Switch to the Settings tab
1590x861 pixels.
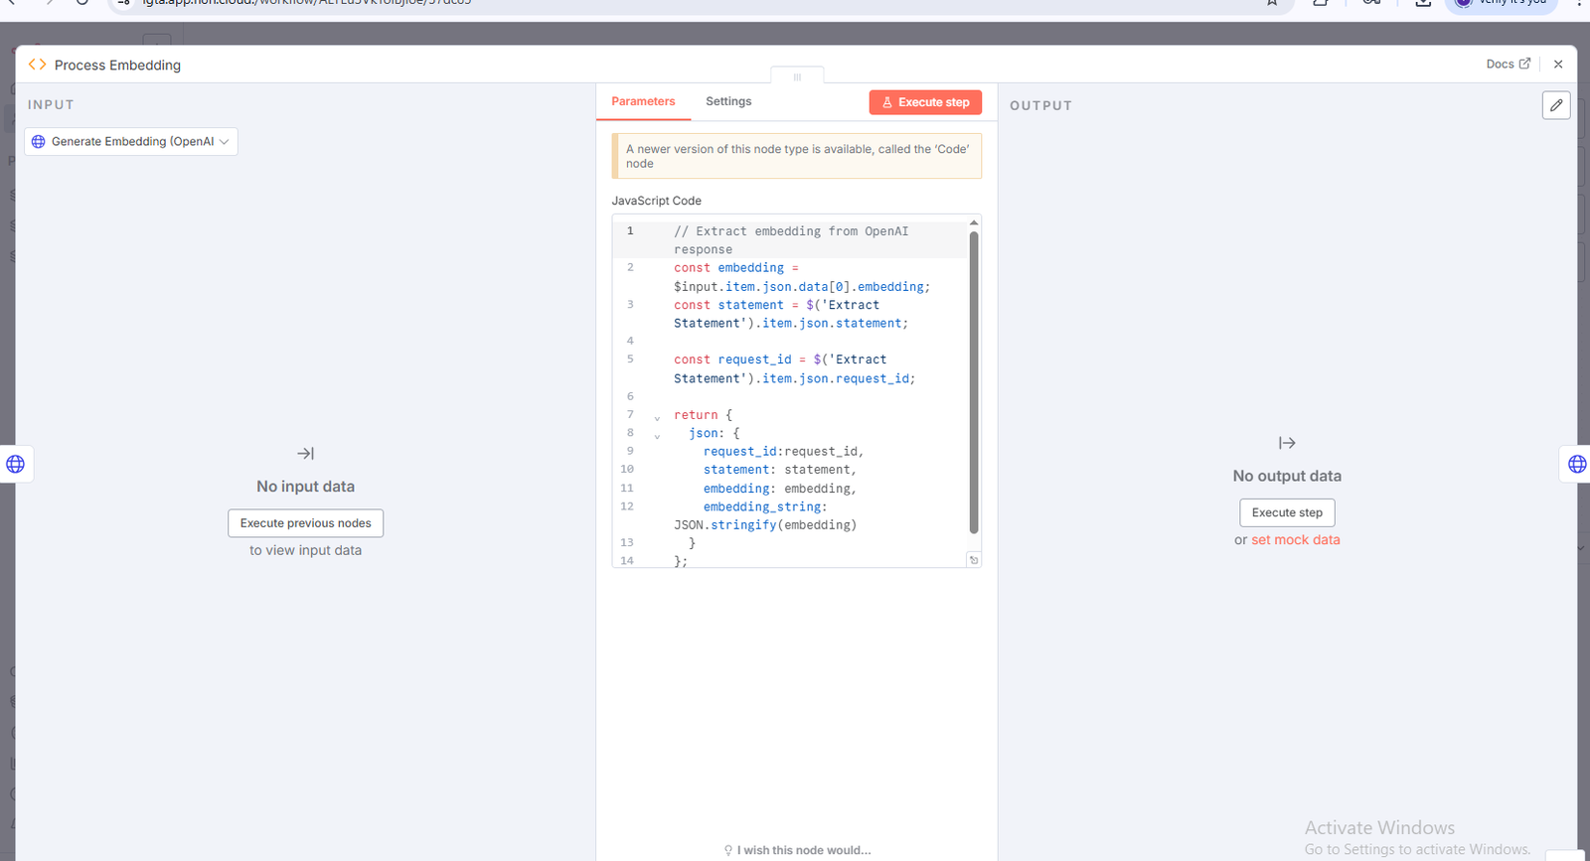727,101
